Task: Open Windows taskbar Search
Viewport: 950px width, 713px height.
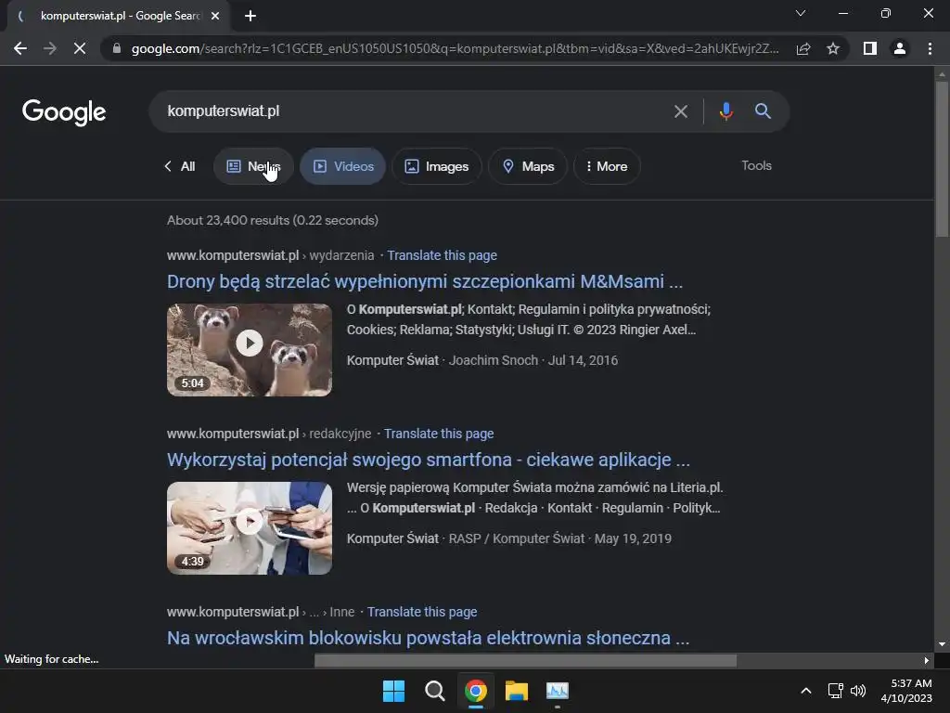Action: click(x=434, y=691)
